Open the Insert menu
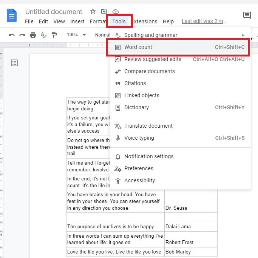Image resolution: width=258 pixels, height=258 pixels. 77,21
